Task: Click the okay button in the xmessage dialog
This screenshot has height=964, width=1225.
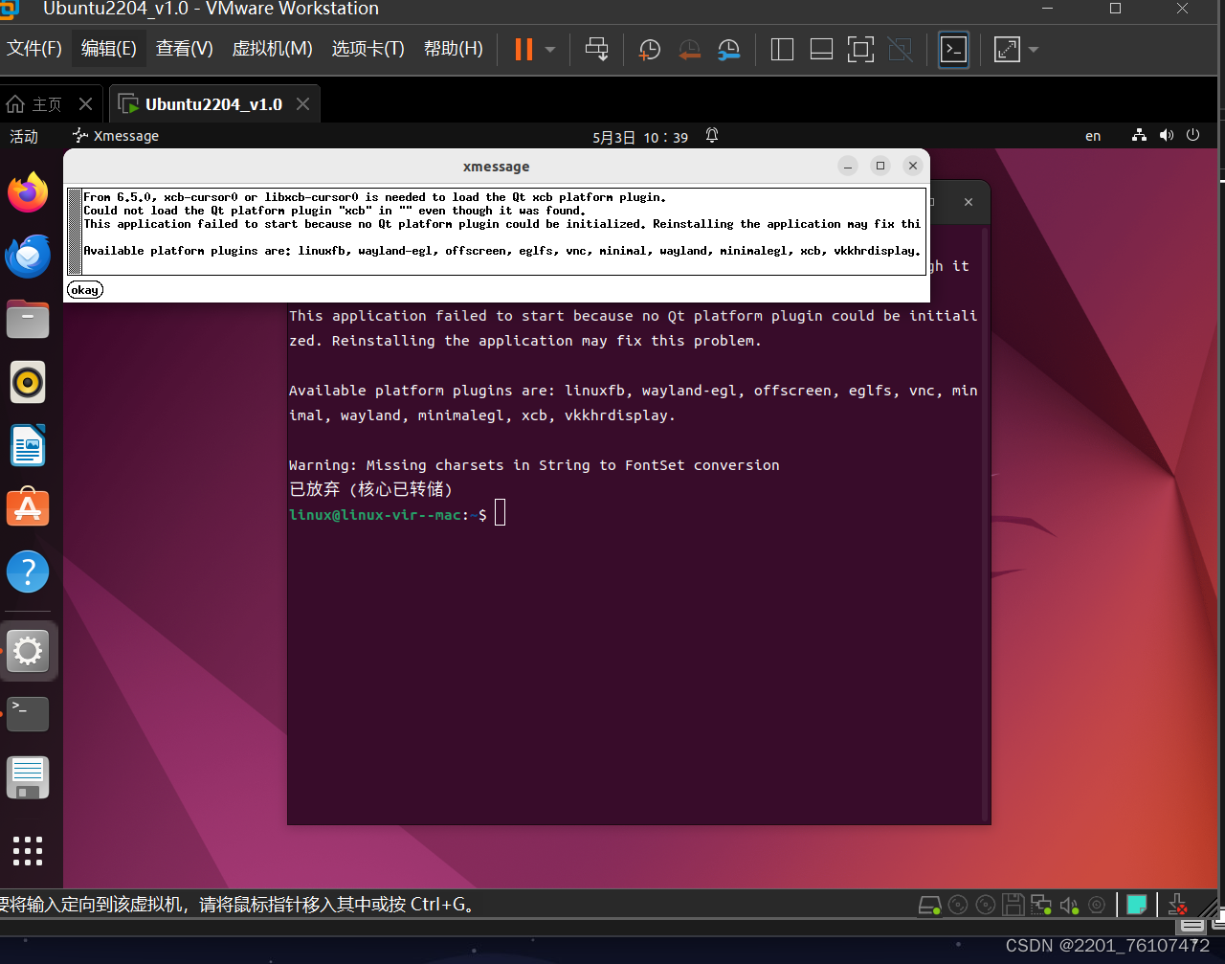Action: point(84,289)
